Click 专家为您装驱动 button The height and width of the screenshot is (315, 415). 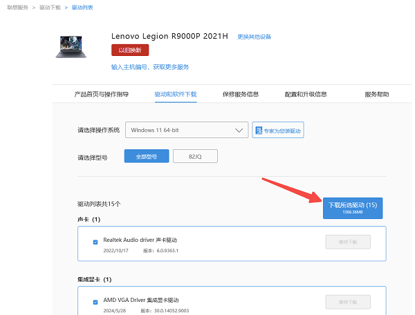[278, 130]
